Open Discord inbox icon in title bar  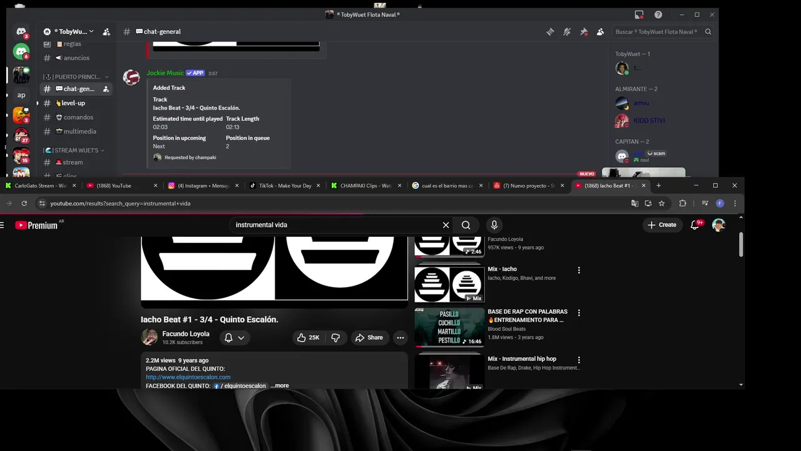coord(639,14)
